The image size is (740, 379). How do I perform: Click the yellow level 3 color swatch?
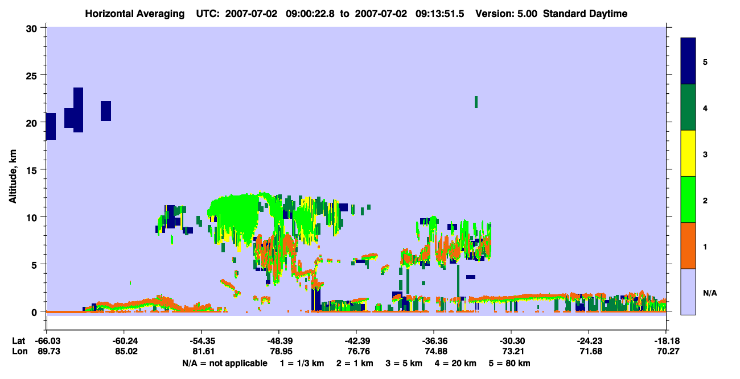tap(688, 153)
